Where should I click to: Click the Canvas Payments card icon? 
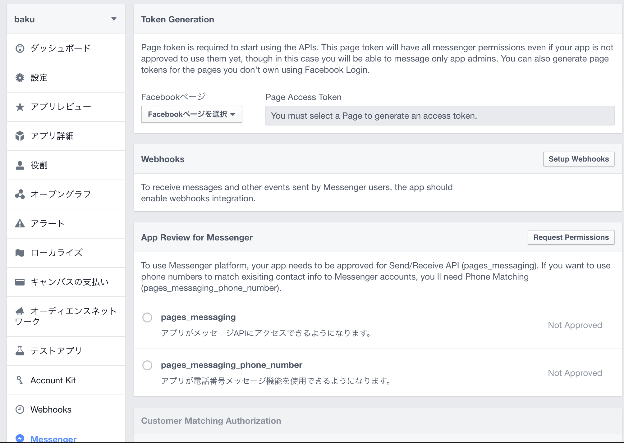pos(20,282)
